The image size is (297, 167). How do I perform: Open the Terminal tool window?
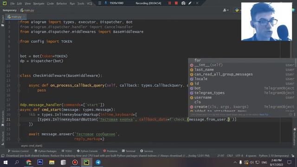pyautogui.click(x=129, y=151)
